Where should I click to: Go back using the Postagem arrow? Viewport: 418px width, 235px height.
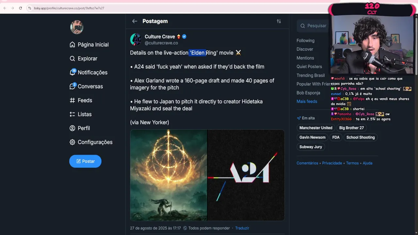135,21
